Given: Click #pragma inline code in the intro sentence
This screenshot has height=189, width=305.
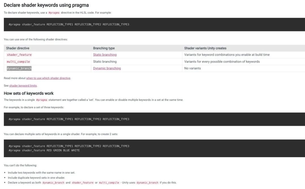Looking at the screenshot, I should tap(54, 13).
